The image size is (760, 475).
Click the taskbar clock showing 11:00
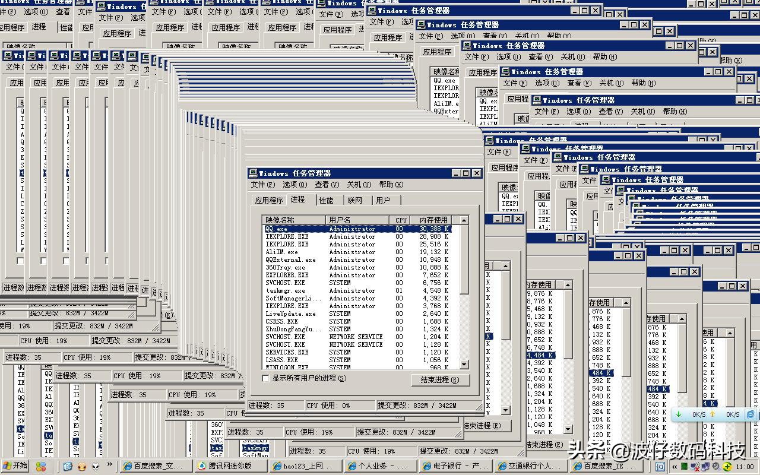745,467
